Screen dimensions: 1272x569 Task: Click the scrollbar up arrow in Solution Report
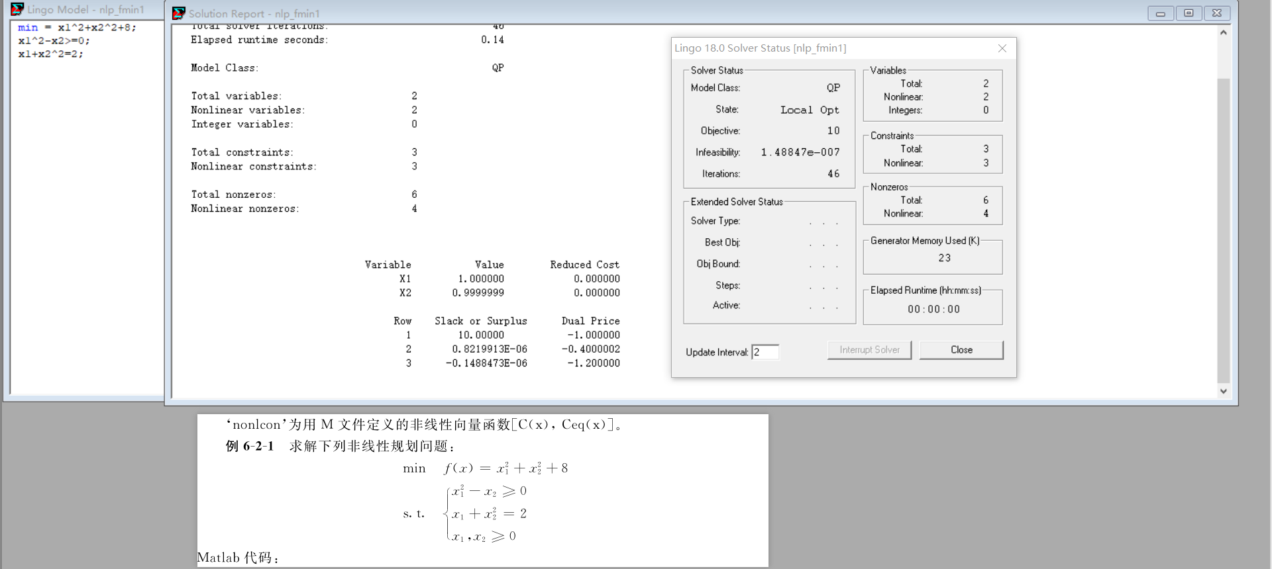click(1224, 32)
